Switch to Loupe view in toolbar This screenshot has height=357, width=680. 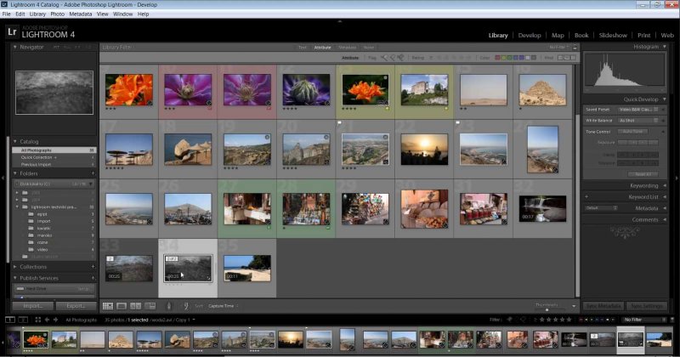click(x=122, y=306)
